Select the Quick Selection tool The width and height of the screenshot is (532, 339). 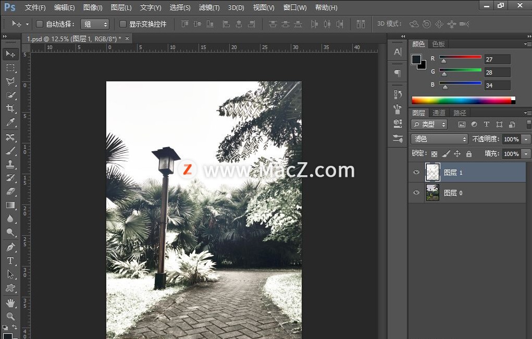(10, 95)
